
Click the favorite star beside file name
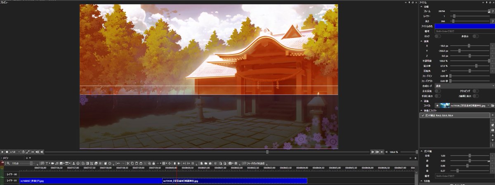pos(437,105)
